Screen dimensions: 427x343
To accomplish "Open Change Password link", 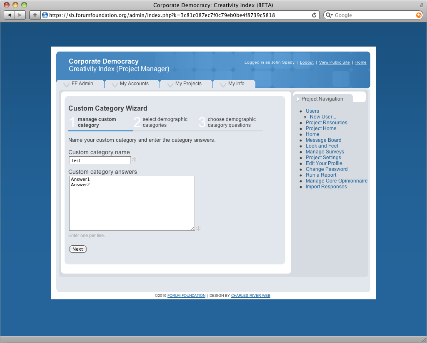I will [x=327, y=169].
